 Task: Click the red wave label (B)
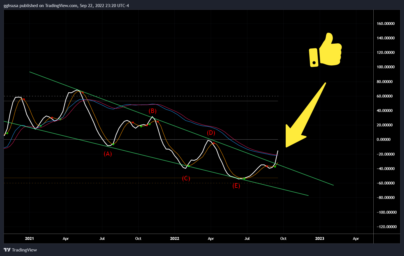click(153, 111)
